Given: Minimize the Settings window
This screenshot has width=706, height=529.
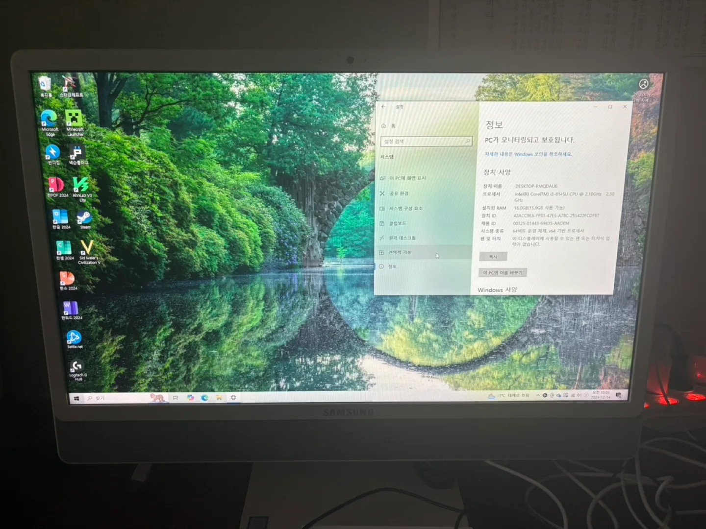Looking at the screenshot, I should click(595, 107).
